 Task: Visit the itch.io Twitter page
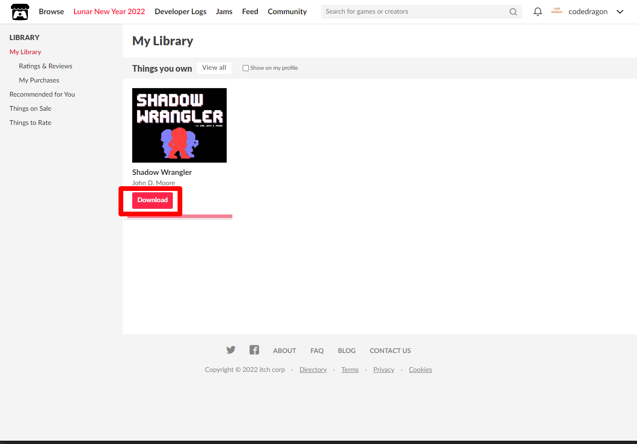tap(230, 350)
